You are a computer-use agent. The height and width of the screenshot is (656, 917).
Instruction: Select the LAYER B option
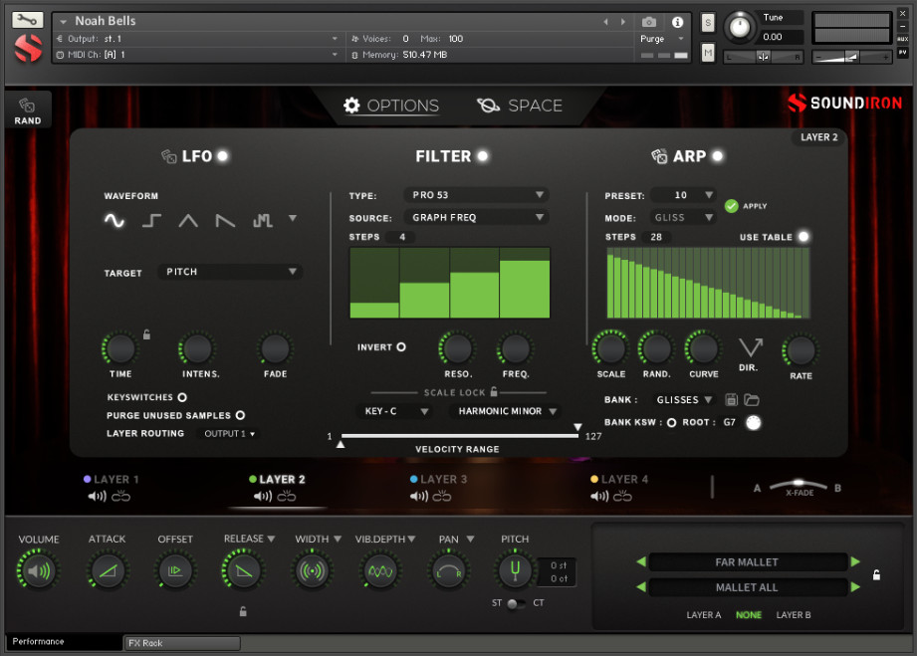click(x=793, y=615)
